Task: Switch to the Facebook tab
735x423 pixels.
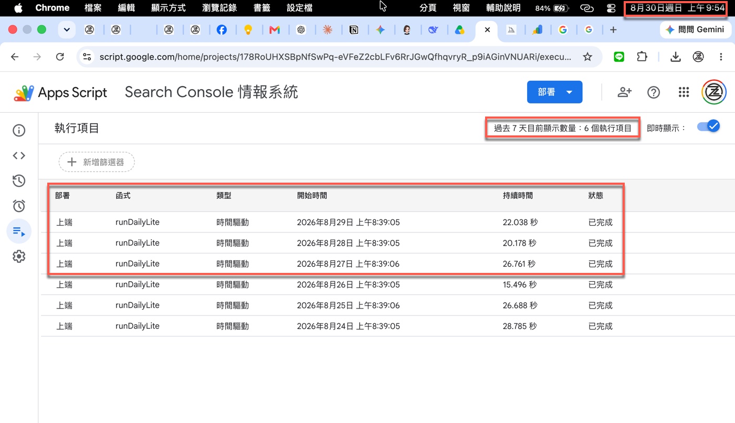Action: pos(222,30)
